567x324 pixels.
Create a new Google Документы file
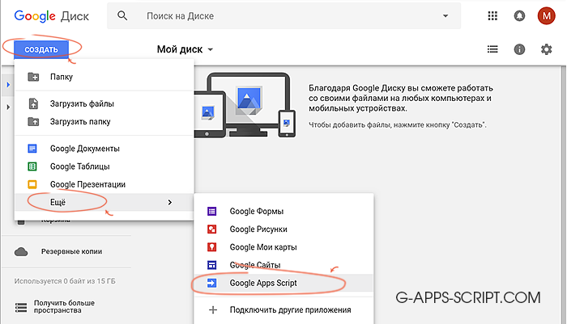pyautogui.click(x=104, y=149)
